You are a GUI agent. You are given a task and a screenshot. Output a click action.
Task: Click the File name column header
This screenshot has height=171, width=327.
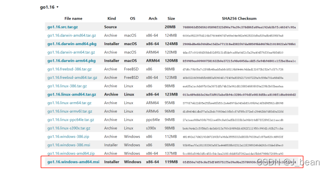click(73, 19)
